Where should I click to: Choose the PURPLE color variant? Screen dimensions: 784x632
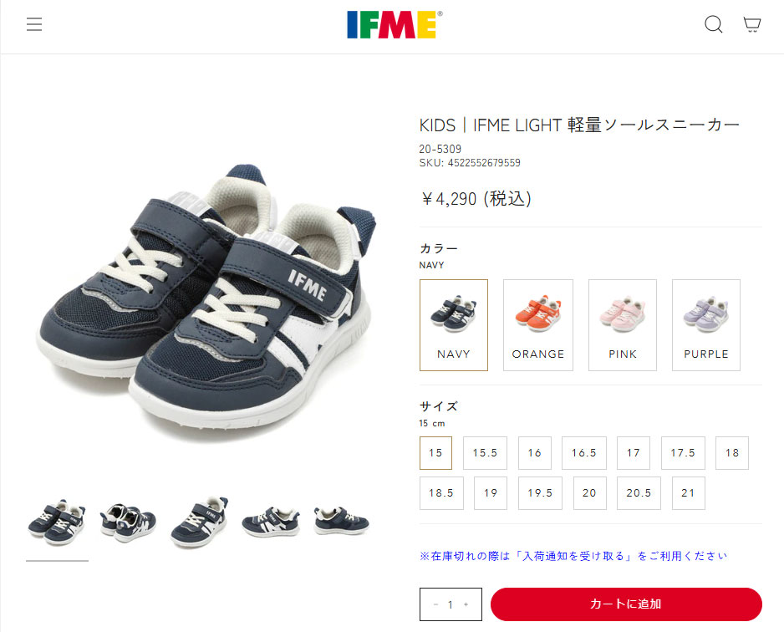click(x=706, y=325)
